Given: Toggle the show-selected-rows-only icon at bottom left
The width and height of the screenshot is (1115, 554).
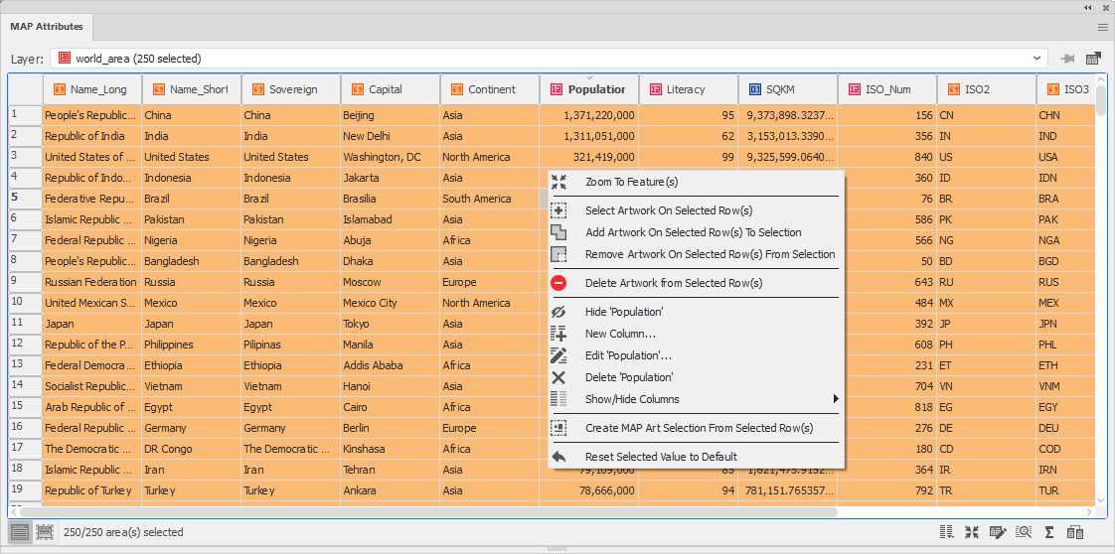Looking at the screenshot, I should point(45,531).
